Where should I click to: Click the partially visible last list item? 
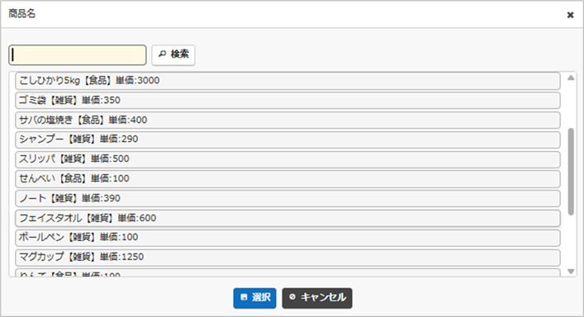(x=288, y=272)
